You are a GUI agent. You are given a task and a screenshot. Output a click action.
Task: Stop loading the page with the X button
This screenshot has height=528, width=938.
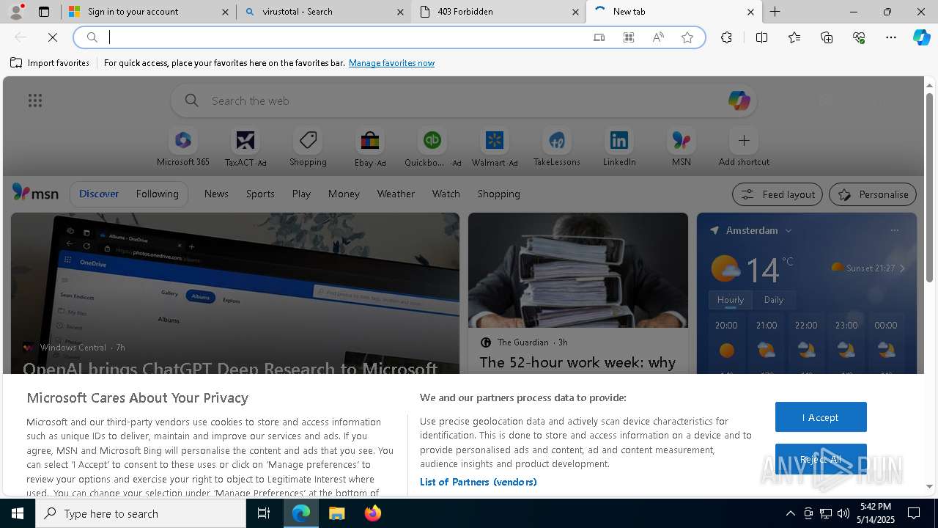(x=53, y=37)
